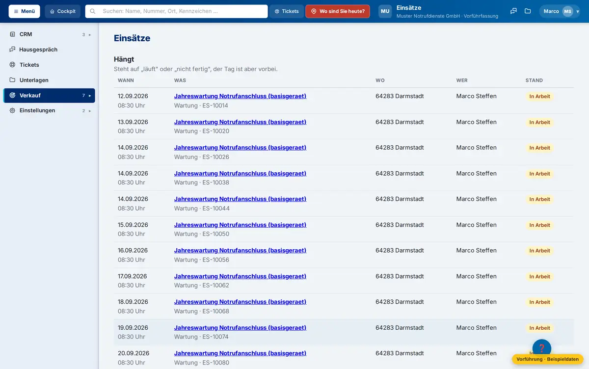
Task: Click the magnifier icon in the search bar
Action: (x=93, y=11)
